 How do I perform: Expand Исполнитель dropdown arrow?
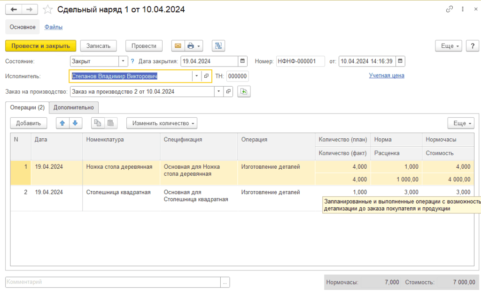tap(197, 76)
